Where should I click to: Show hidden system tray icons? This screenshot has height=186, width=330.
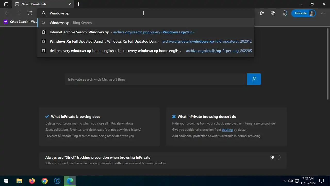(x=284, y=181)
